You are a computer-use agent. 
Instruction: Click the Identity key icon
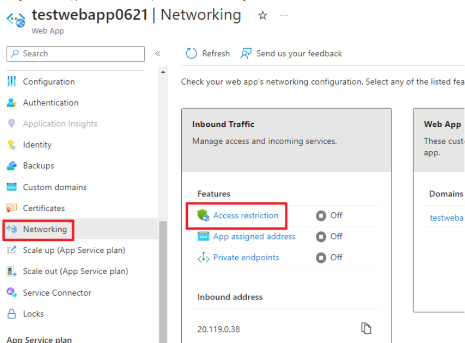click(x=11, y=145)
